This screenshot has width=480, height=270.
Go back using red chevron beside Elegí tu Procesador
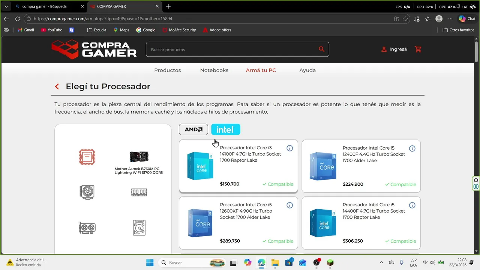coord(57,87)
